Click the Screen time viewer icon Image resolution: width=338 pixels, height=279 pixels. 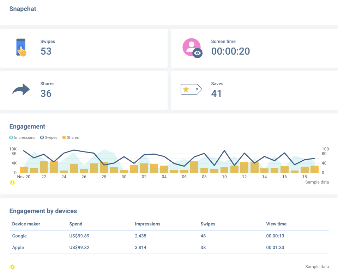[x=193, y=48]
